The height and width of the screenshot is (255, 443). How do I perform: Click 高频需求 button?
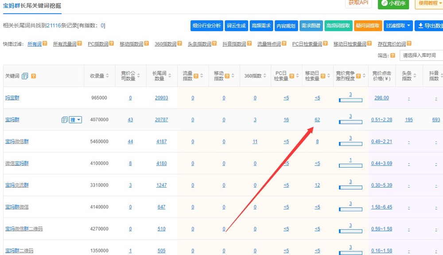(x=261, y=26)
